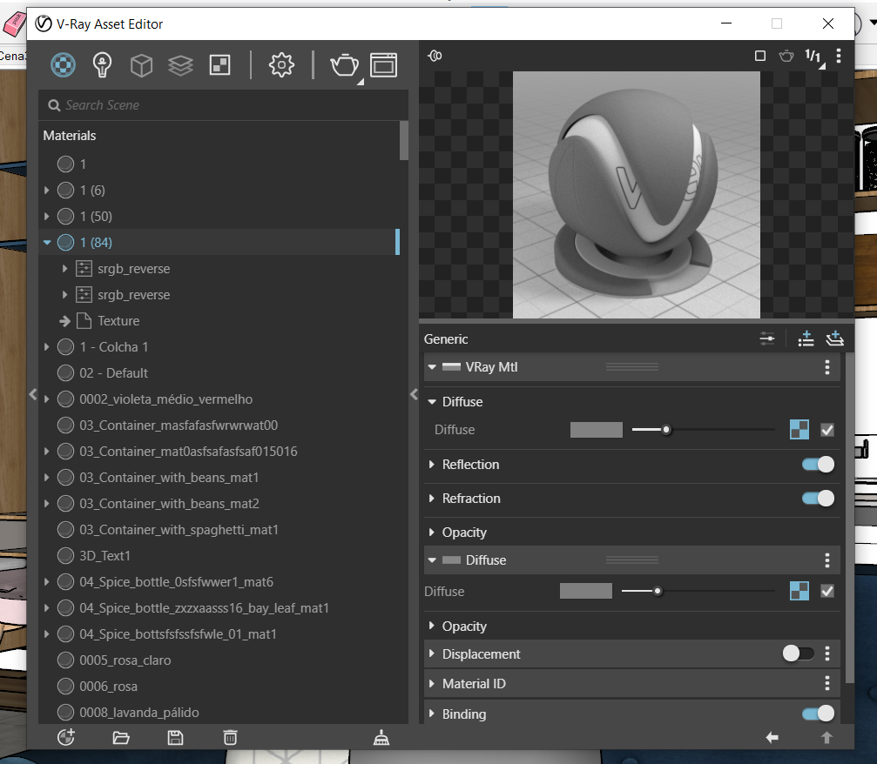
Task: Click the teapot Render button
Action: 345,65
